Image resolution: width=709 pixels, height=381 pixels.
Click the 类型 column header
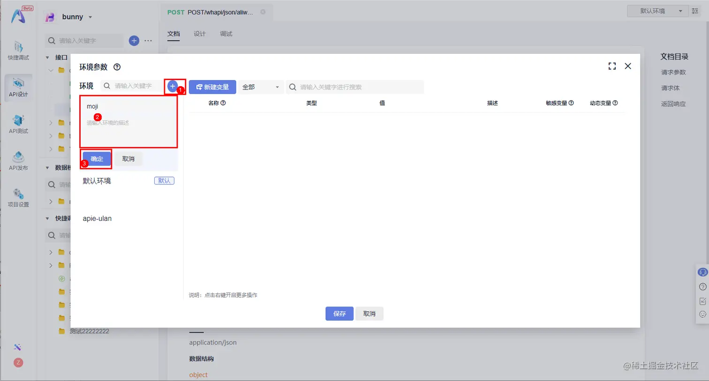pyautogui.click(x=311, y=103)
